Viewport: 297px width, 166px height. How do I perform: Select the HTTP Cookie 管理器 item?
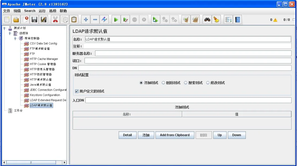tap(43, 64)
